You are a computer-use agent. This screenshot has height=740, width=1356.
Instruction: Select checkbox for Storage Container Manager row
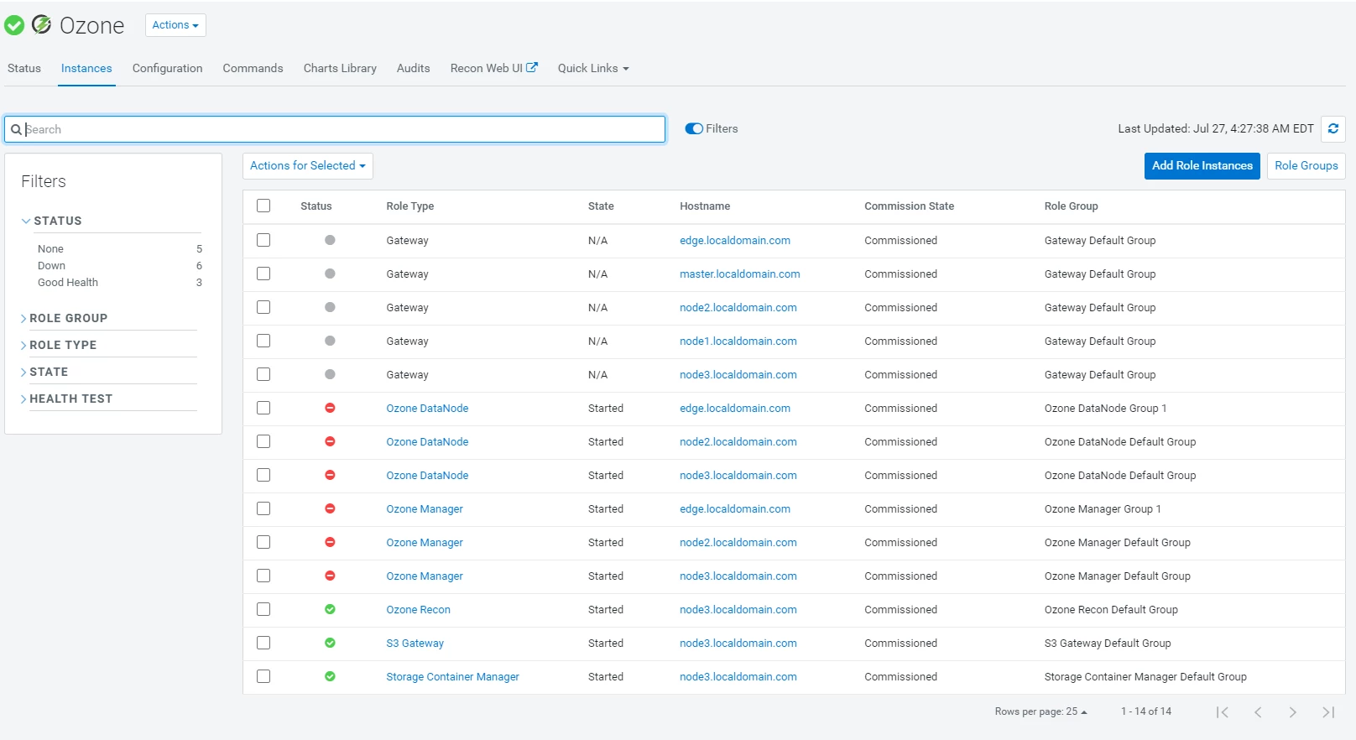tap(263, 676)
